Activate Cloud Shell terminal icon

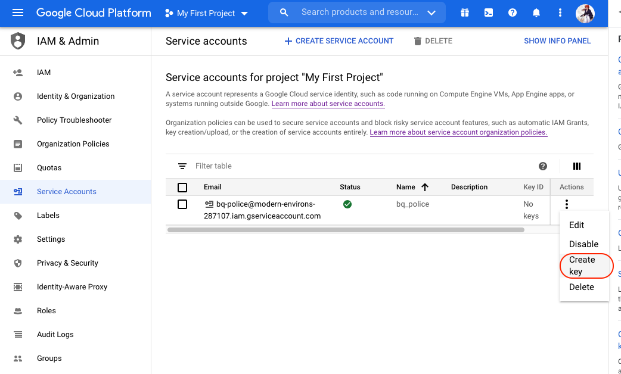pyautogui.click(x=489, y=13)
